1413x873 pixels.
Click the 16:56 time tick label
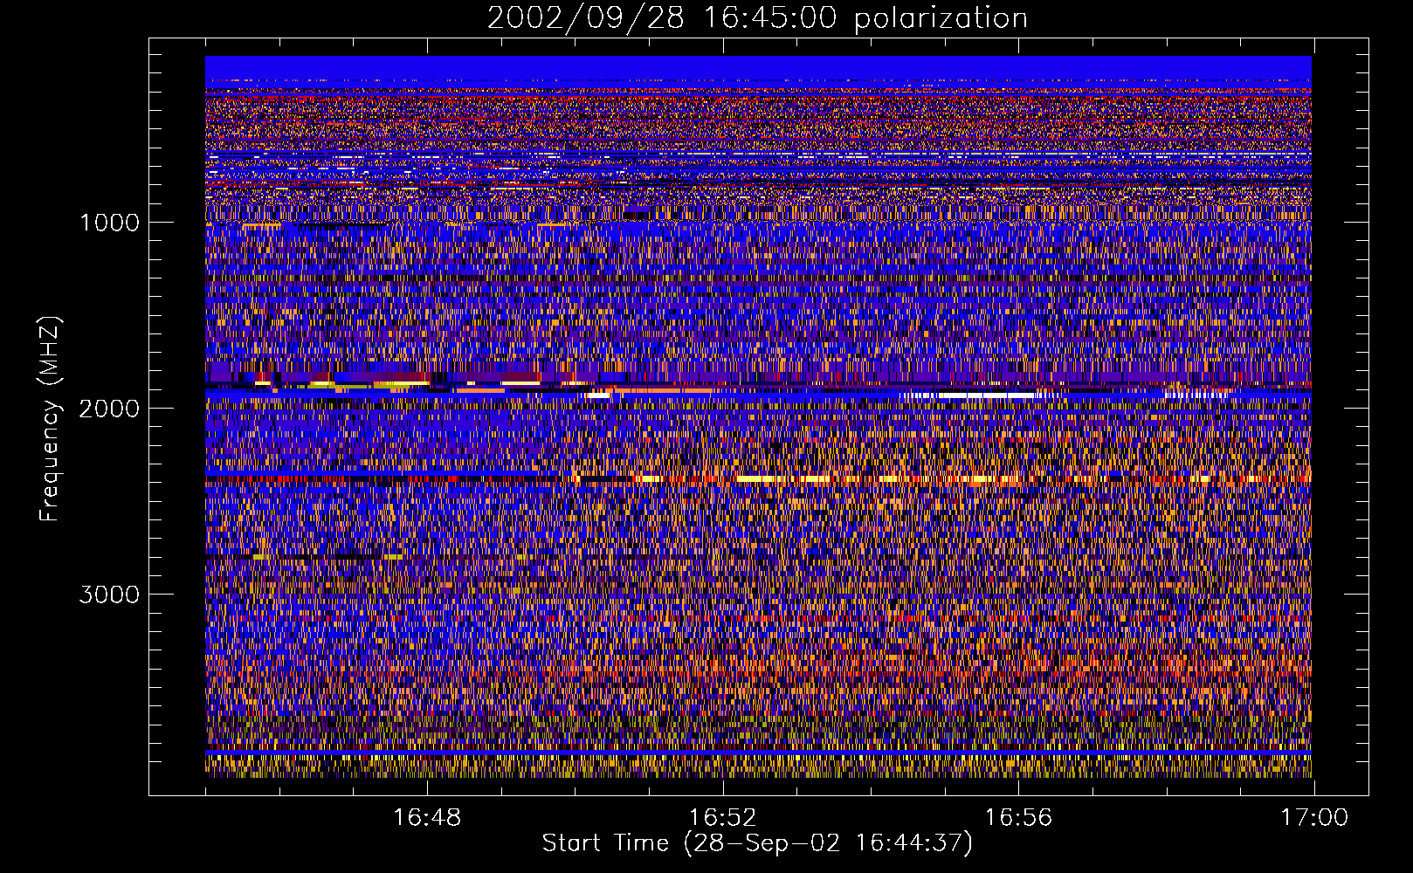pos(1018,818)
